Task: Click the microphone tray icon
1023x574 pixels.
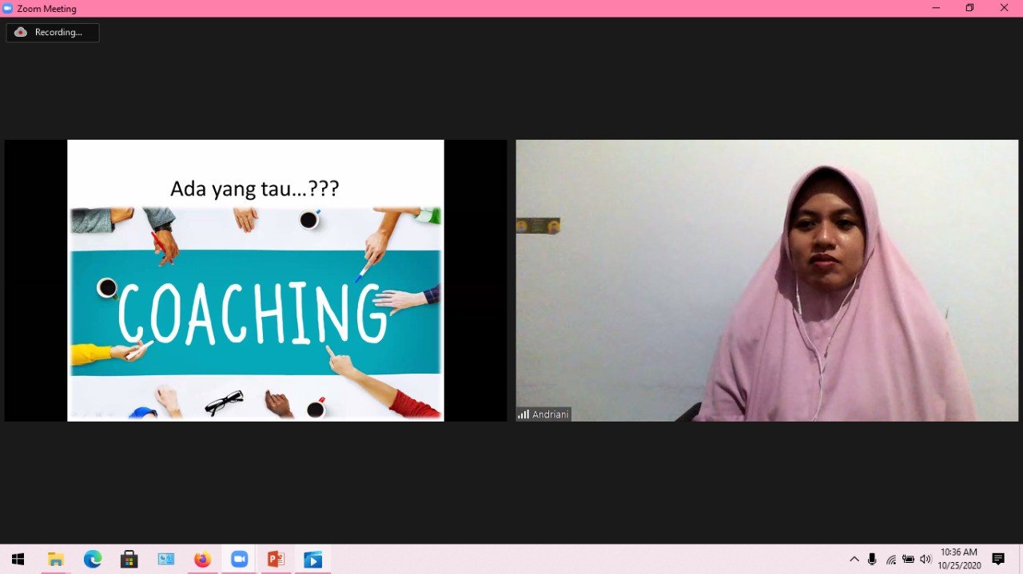Action: click(872, 560)
